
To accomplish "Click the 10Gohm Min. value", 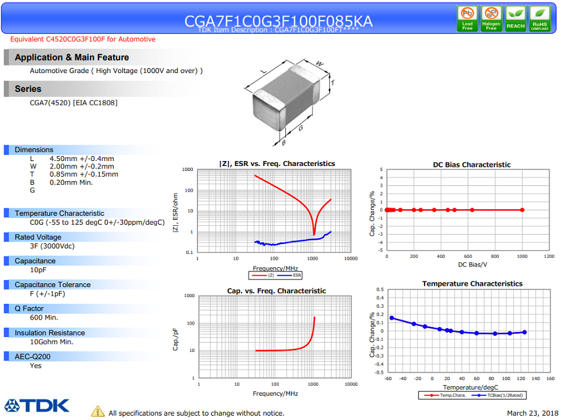I will (x=51, y=342).
